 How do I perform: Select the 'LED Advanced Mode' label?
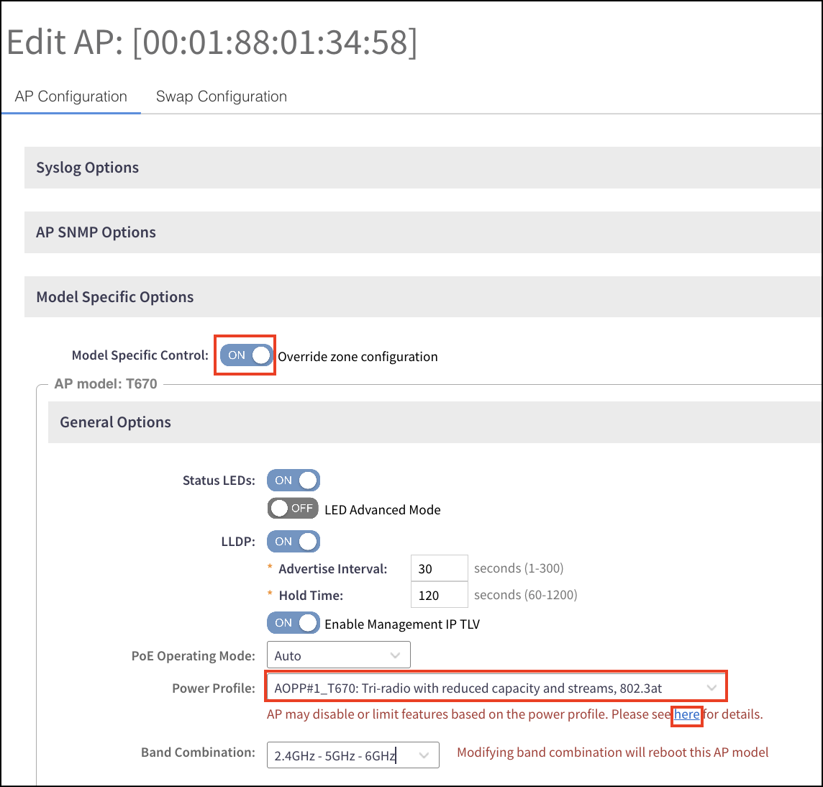tap(383, 510)
